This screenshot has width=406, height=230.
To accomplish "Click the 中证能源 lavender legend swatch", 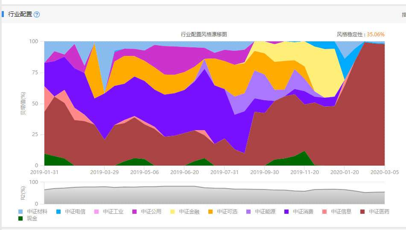I will coord(248,212).
